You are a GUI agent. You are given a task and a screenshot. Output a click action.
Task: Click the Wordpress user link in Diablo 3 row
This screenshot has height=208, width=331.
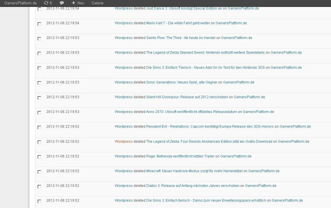coord(124,186)
